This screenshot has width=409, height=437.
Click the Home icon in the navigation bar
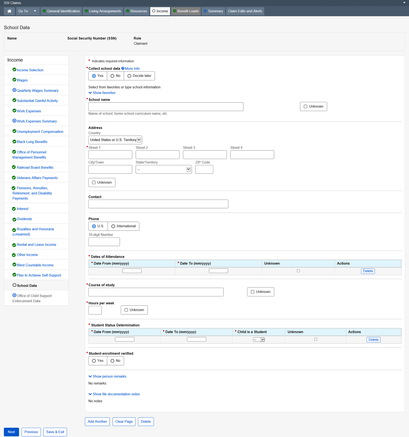click(x=9, y=11)
